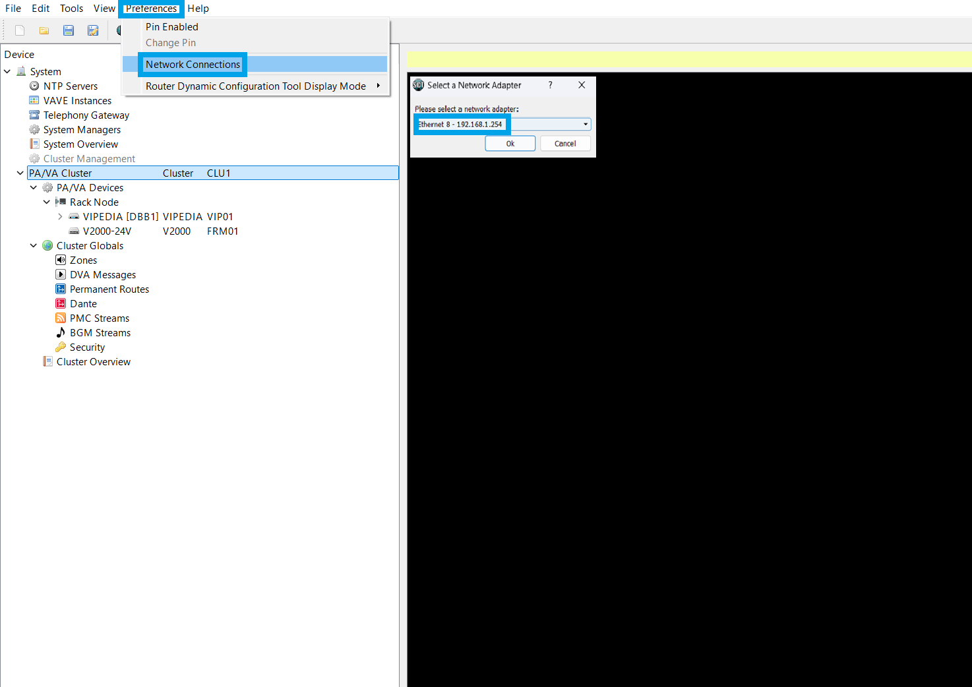Click the Save disk toolbar icon
This screenshot has width=972, height=687.
pyautogui.click(x=69, y=30)
